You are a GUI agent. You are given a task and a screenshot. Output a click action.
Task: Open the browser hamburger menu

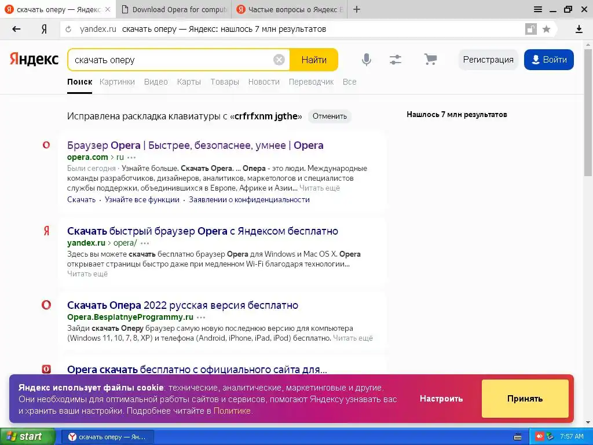[538, 9]
